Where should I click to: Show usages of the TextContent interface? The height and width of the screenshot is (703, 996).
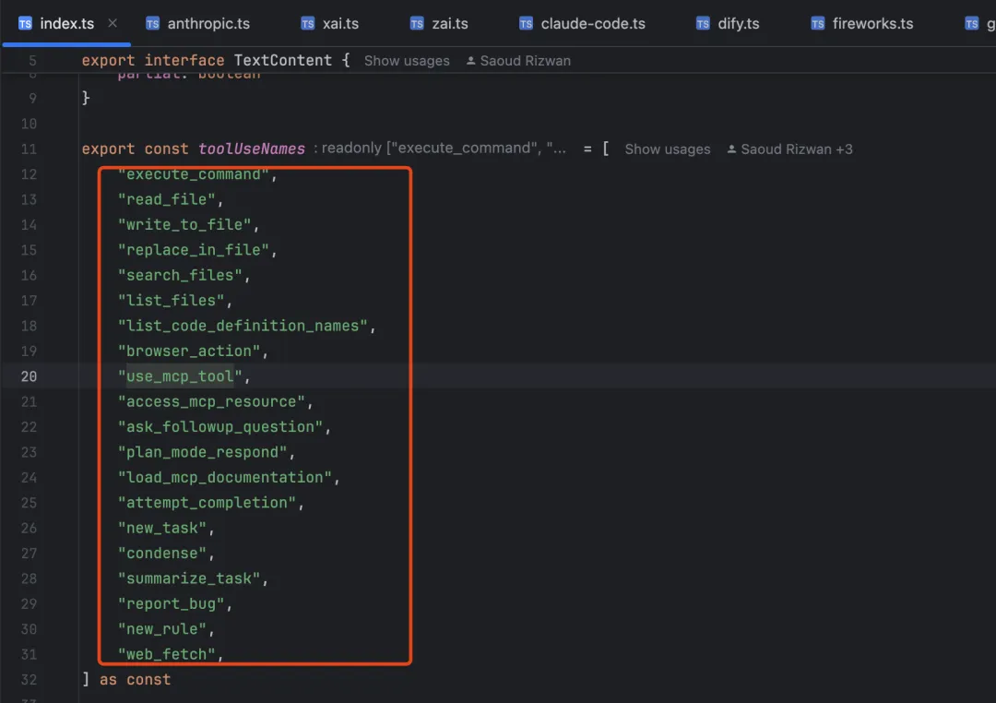click(407, 61)
